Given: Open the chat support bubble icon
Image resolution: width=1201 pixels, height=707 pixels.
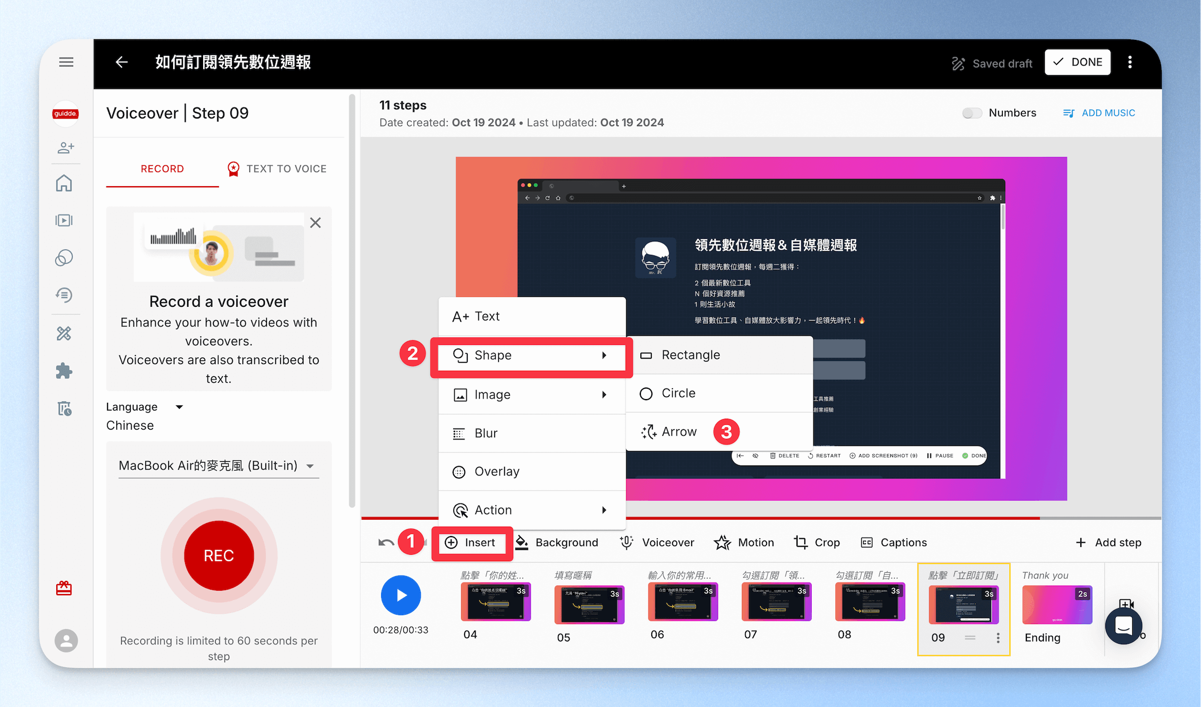Looking at the screenshot, I should tap(1123, 625).
